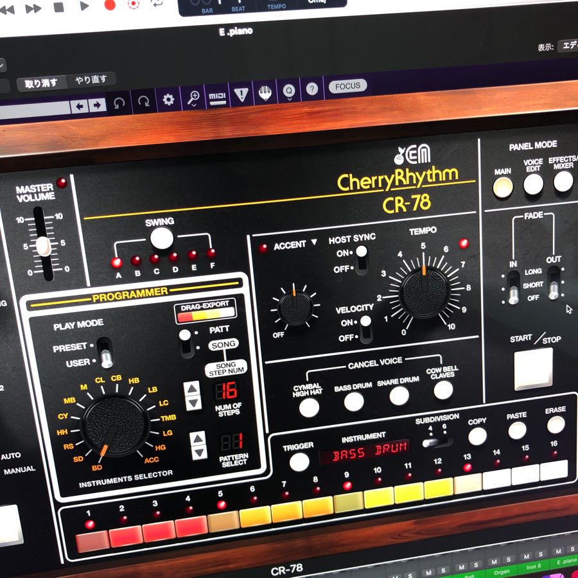Decrease PATTERN SELECT with down arrow

pos(199,453)
